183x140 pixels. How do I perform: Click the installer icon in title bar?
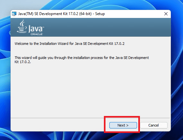[14, 14]
